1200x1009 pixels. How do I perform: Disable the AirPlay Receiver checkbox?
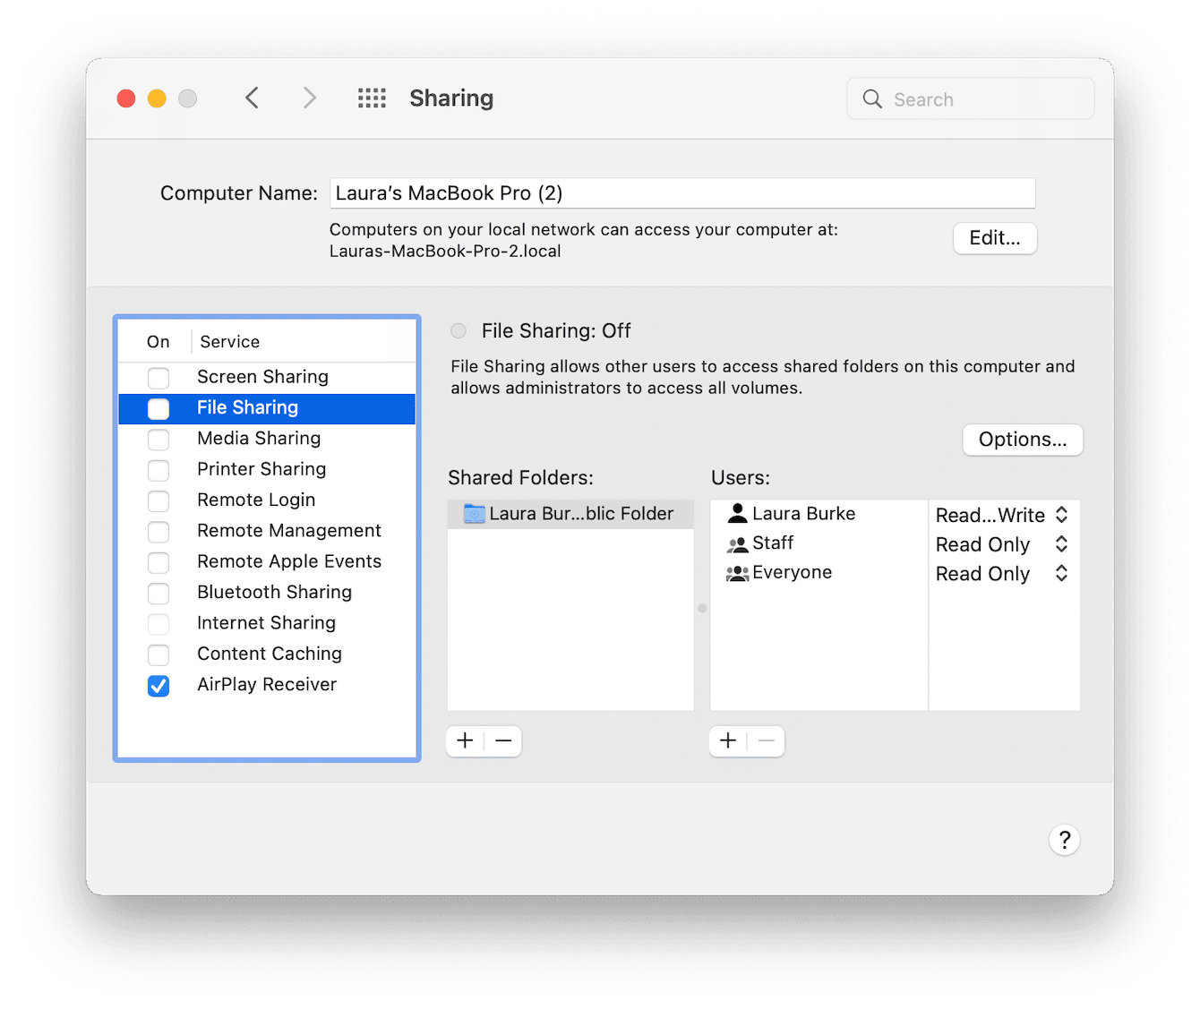tap(159, 686)
